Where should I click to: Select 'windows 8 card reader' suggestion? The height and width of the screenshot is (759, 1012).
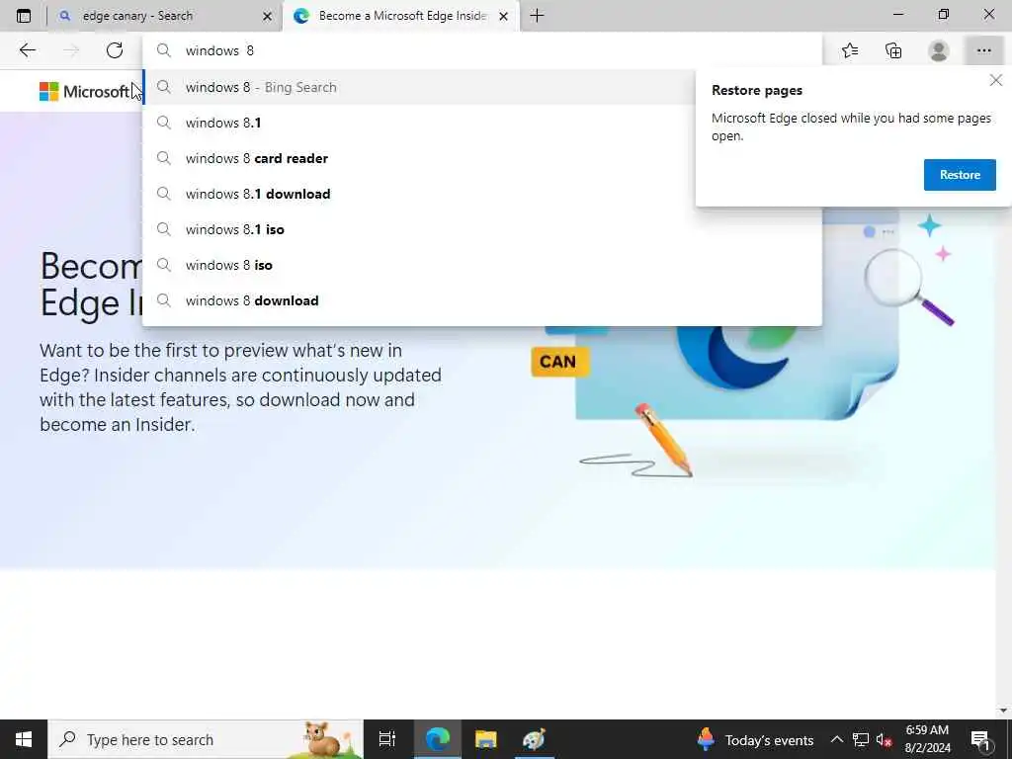click(419, 158)
